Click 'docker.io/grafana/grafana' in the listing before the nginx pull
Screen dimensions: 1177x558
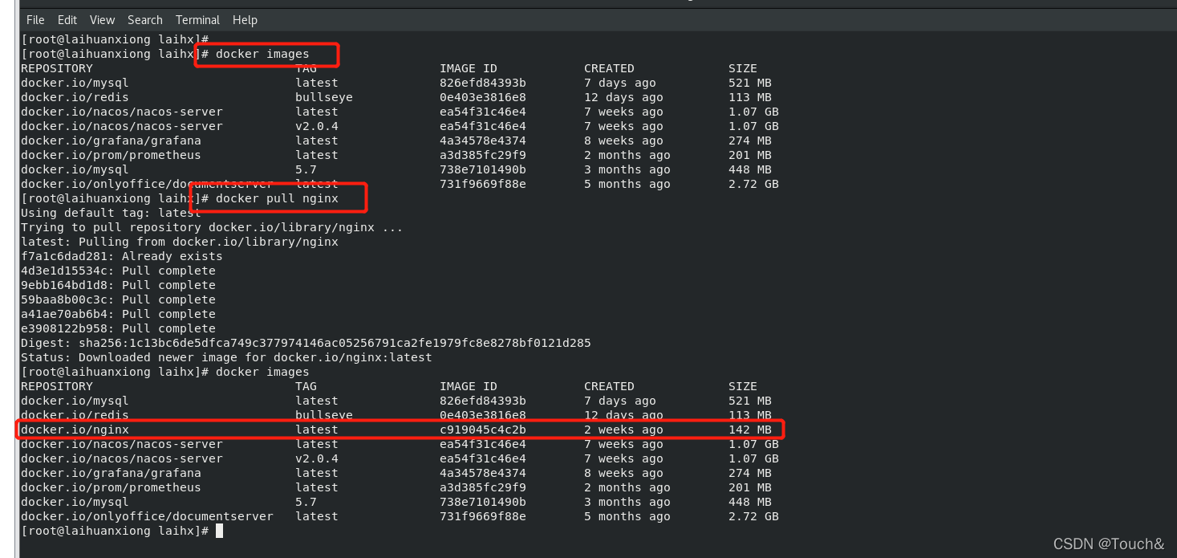click(111, 141)
